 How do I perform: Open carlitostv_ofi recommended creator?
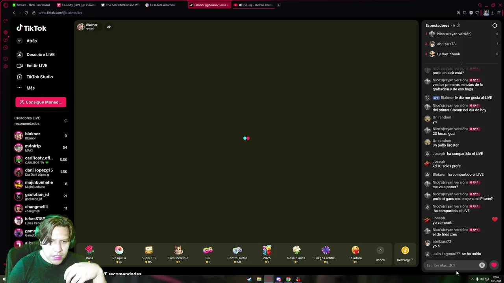[41, 160]
